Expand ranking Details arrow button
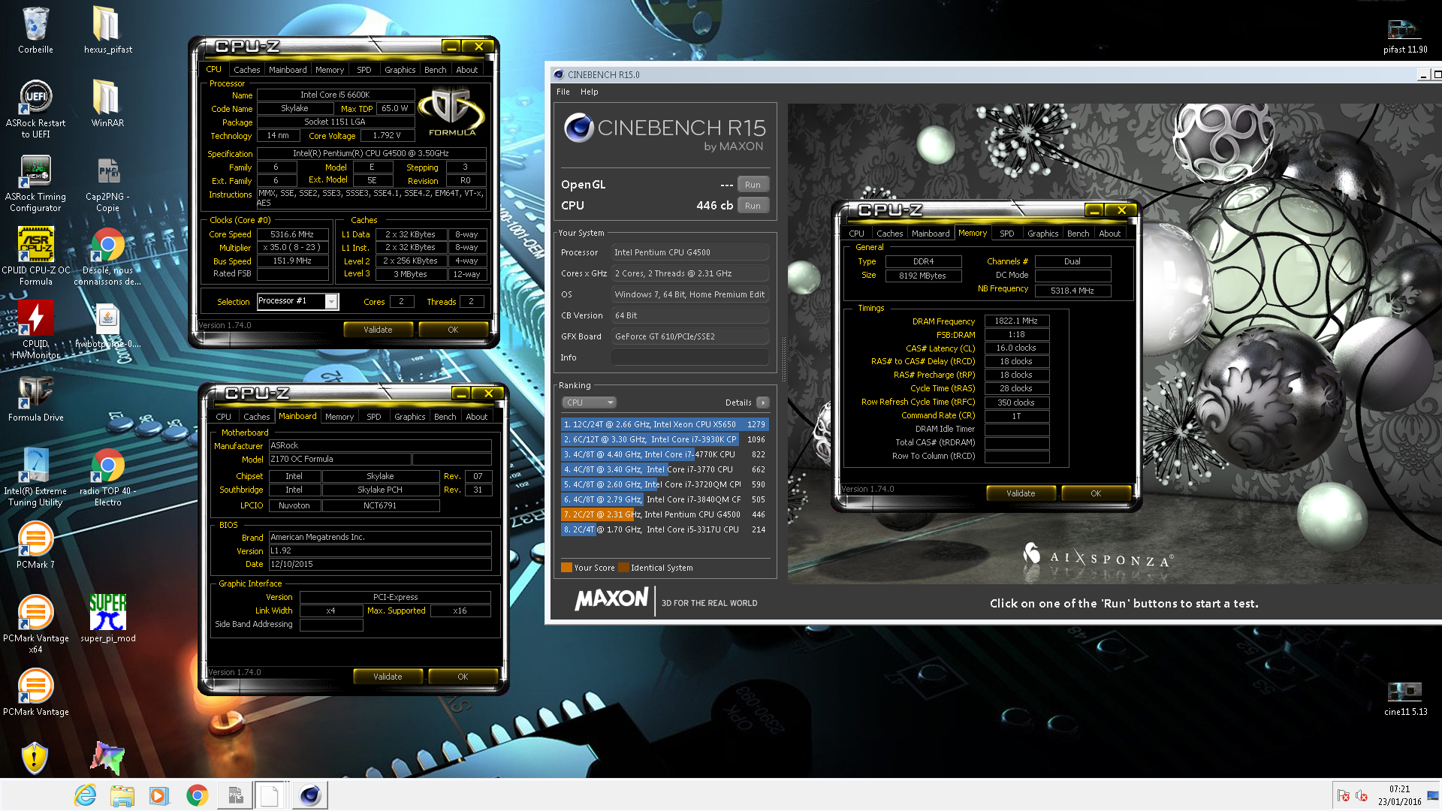This screenshot has width=1442, height=811. click(762, 402)
